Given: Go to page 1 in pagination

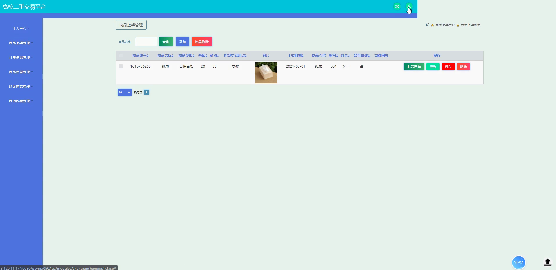Looking at the screenshot, I should tap(146, 92).
